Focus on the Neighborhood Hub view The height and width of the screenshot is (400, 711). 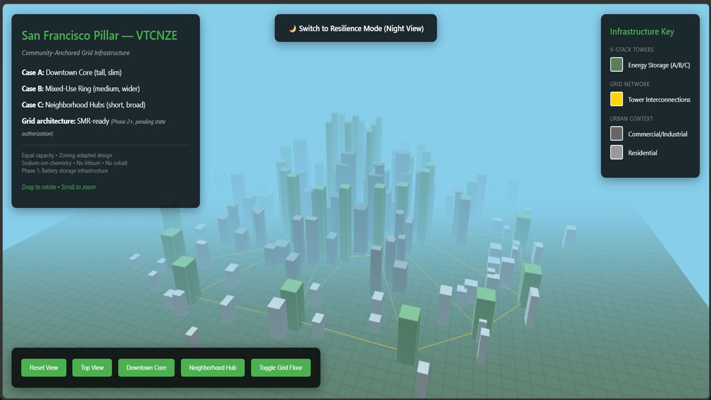pyautogui.click(x=213, y=368)
